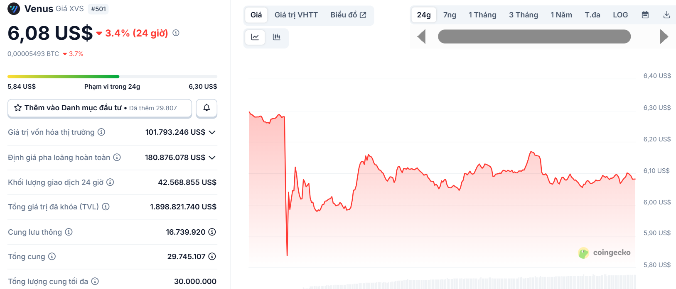
Task: Click the info icon next to Cung lưu thông
Action: click(x=68, y=232)
